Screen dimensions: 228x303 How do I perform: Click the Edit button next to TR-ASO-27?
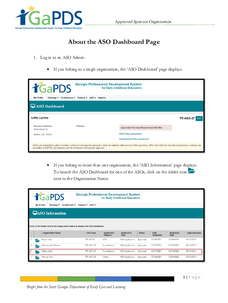pyautogui.click(x=199, y=118)
